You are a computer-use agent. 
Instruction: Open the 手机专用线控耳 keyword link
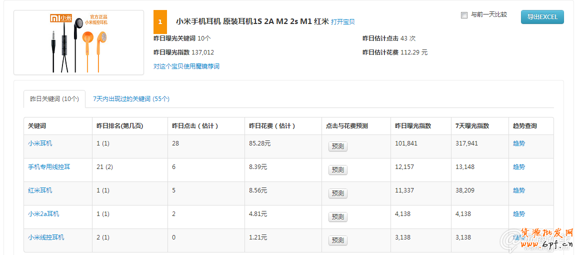(x=49, y=167)
